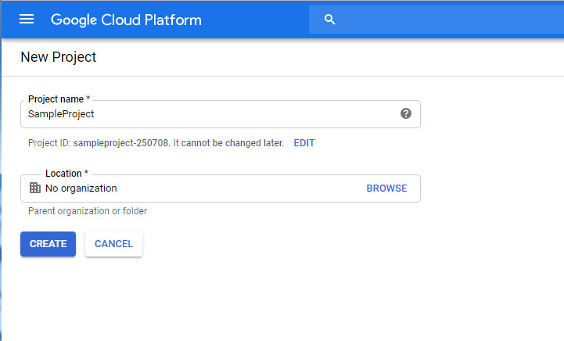Click 'Parent organization or folder' helper text
Image resolution: width=564 pixels, height=341 pixels.
click(x=88, y=211)
